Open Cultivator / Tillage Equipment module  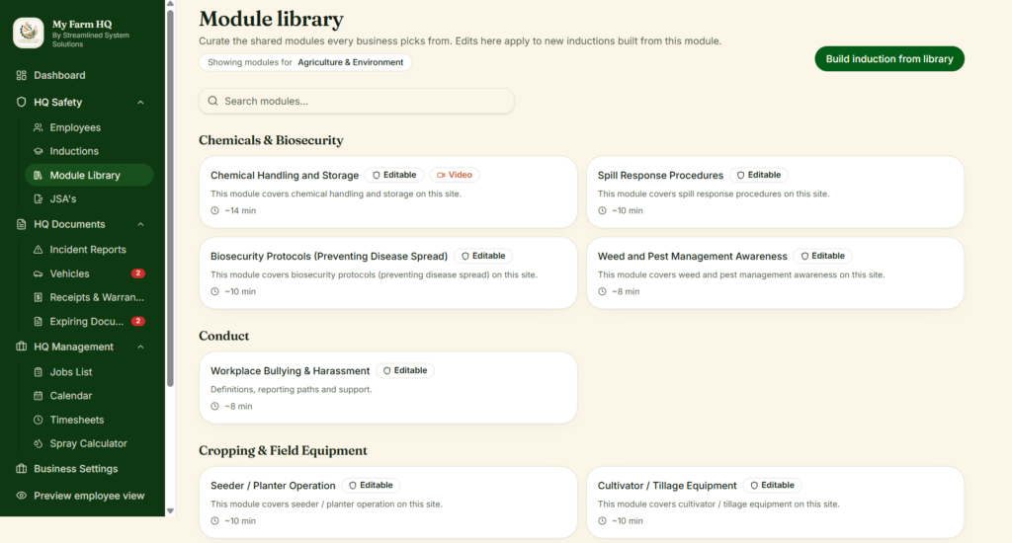click(x=775, y=503)
